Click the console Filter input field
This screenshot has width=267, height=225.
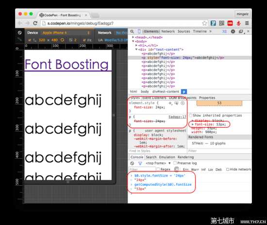click(142, 169)
